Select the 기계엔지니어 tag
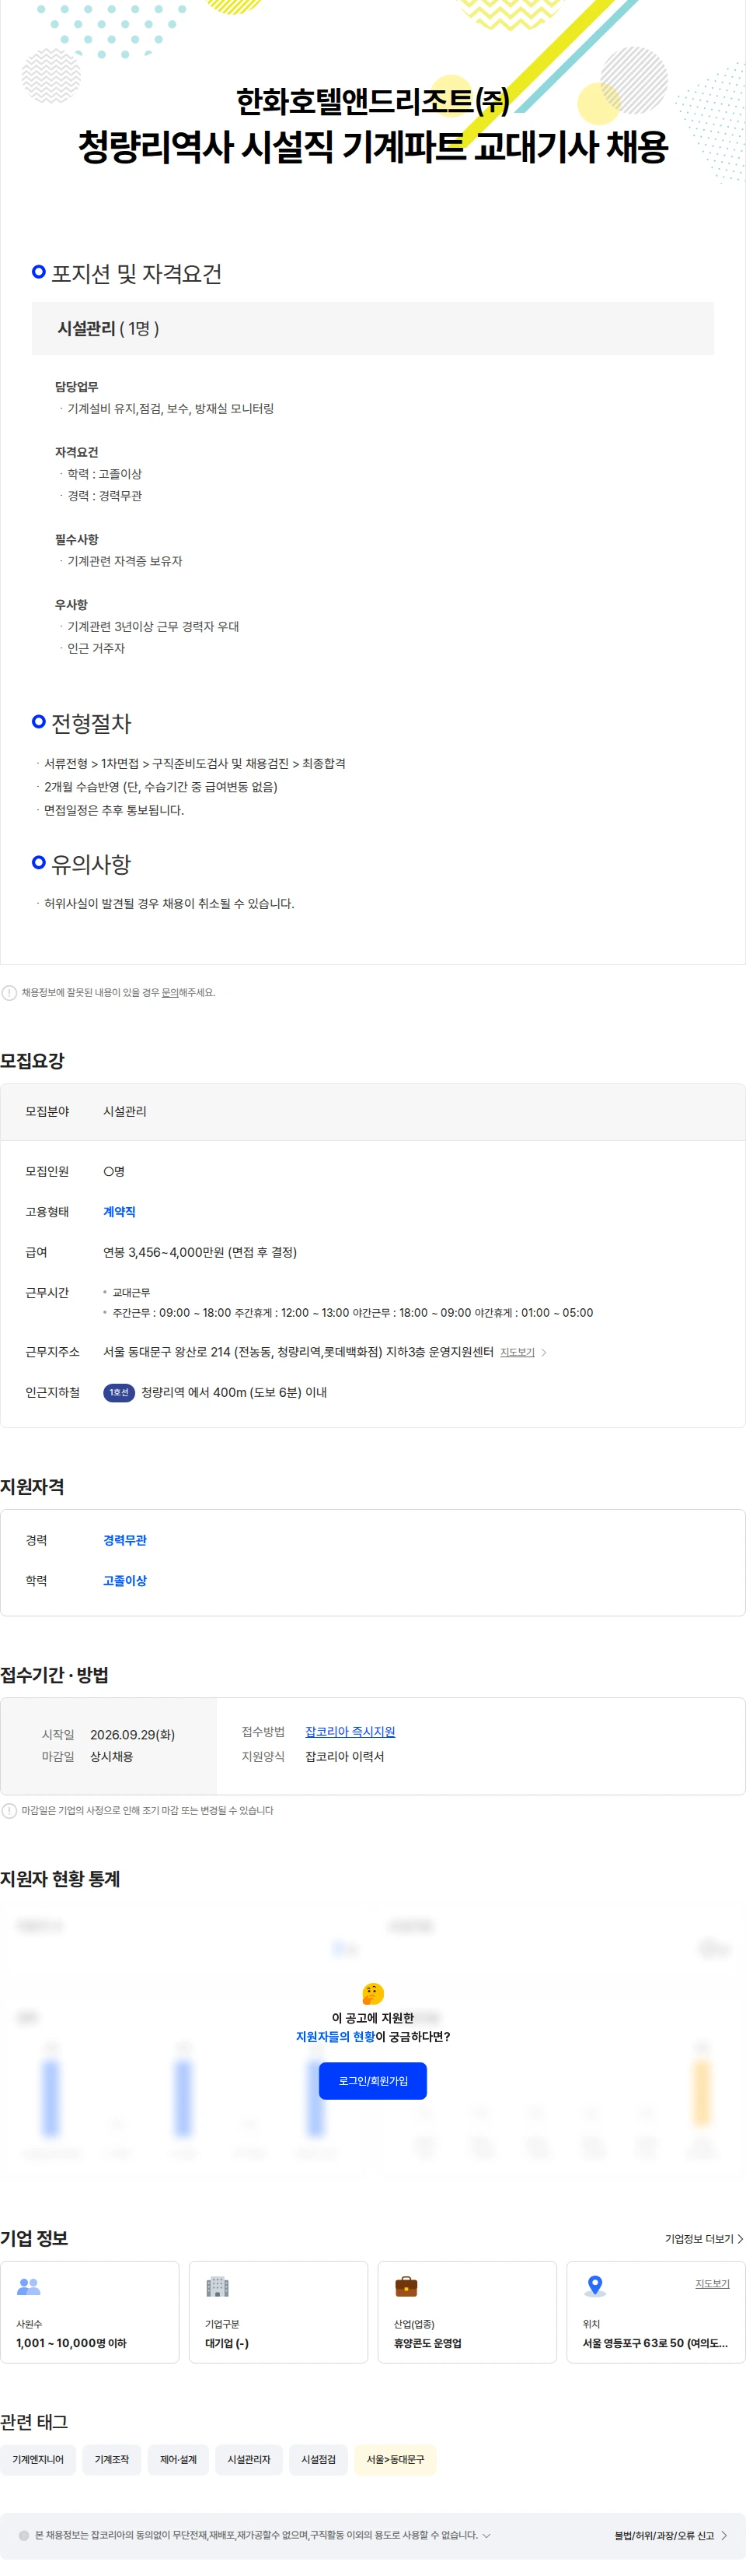 (38, 2459)
